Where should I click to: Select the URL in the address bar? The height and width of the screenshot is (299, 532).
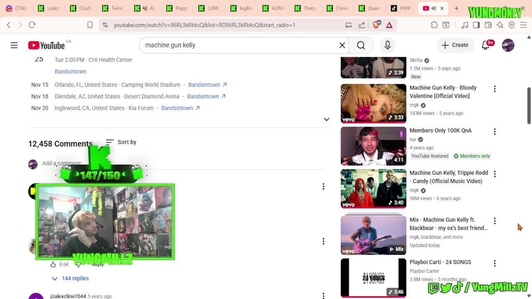coord(204,25)
